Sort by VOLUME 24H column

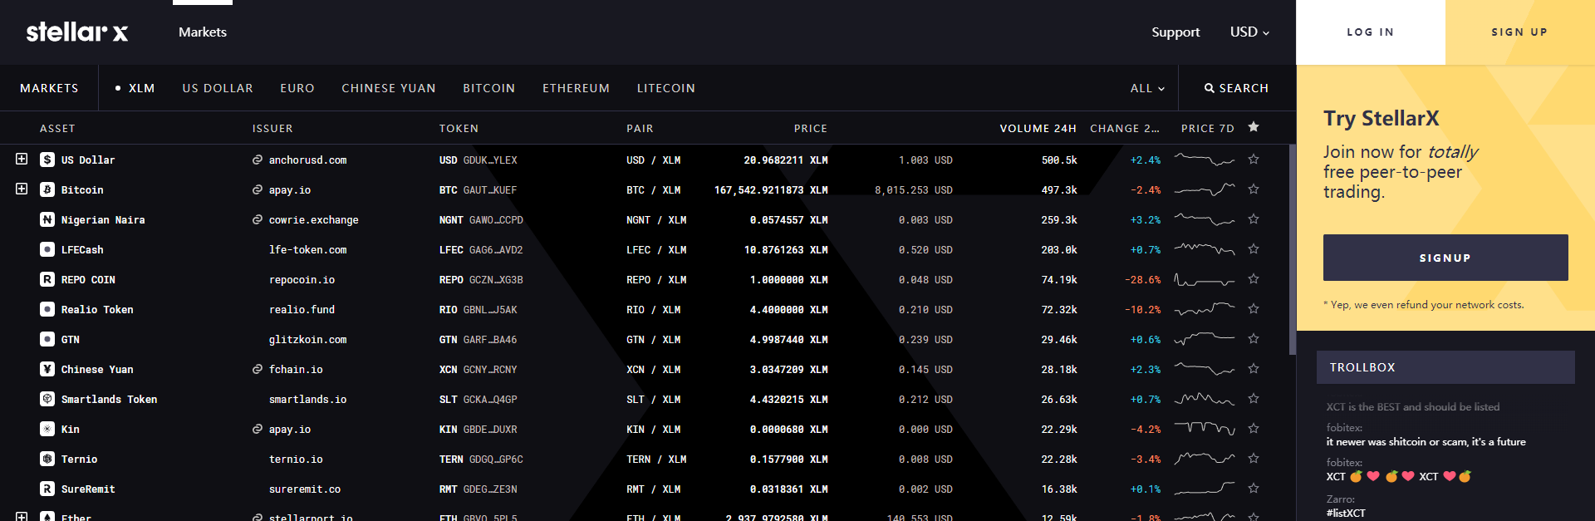click(1038, 128)
